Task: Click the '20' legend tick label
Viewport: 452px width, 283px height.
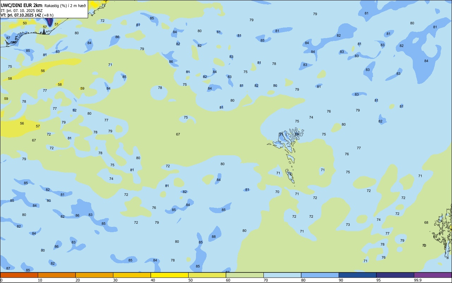Action: [78, 280]
